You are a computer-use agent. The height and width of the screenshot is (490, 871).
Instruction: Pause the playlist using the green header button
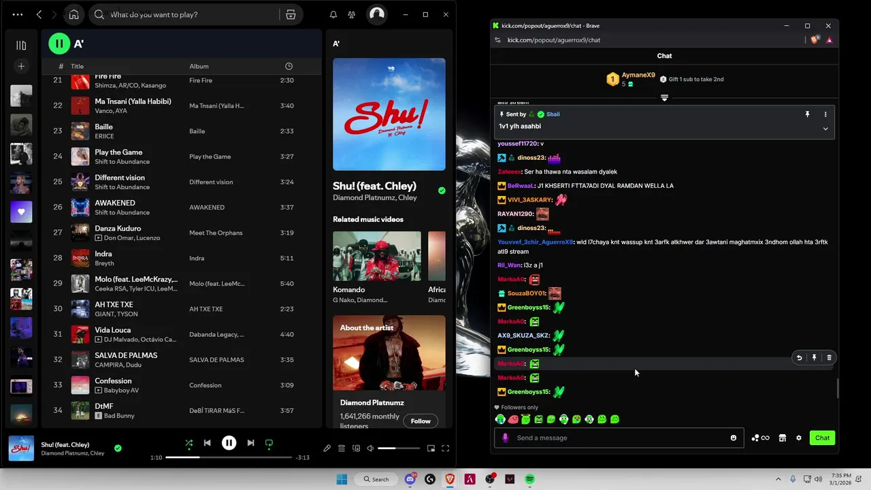pos(59,44)
